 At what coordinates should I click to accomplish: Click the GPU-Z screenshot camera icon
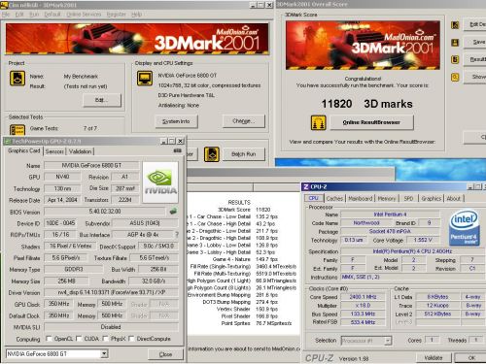coord(178,150)
